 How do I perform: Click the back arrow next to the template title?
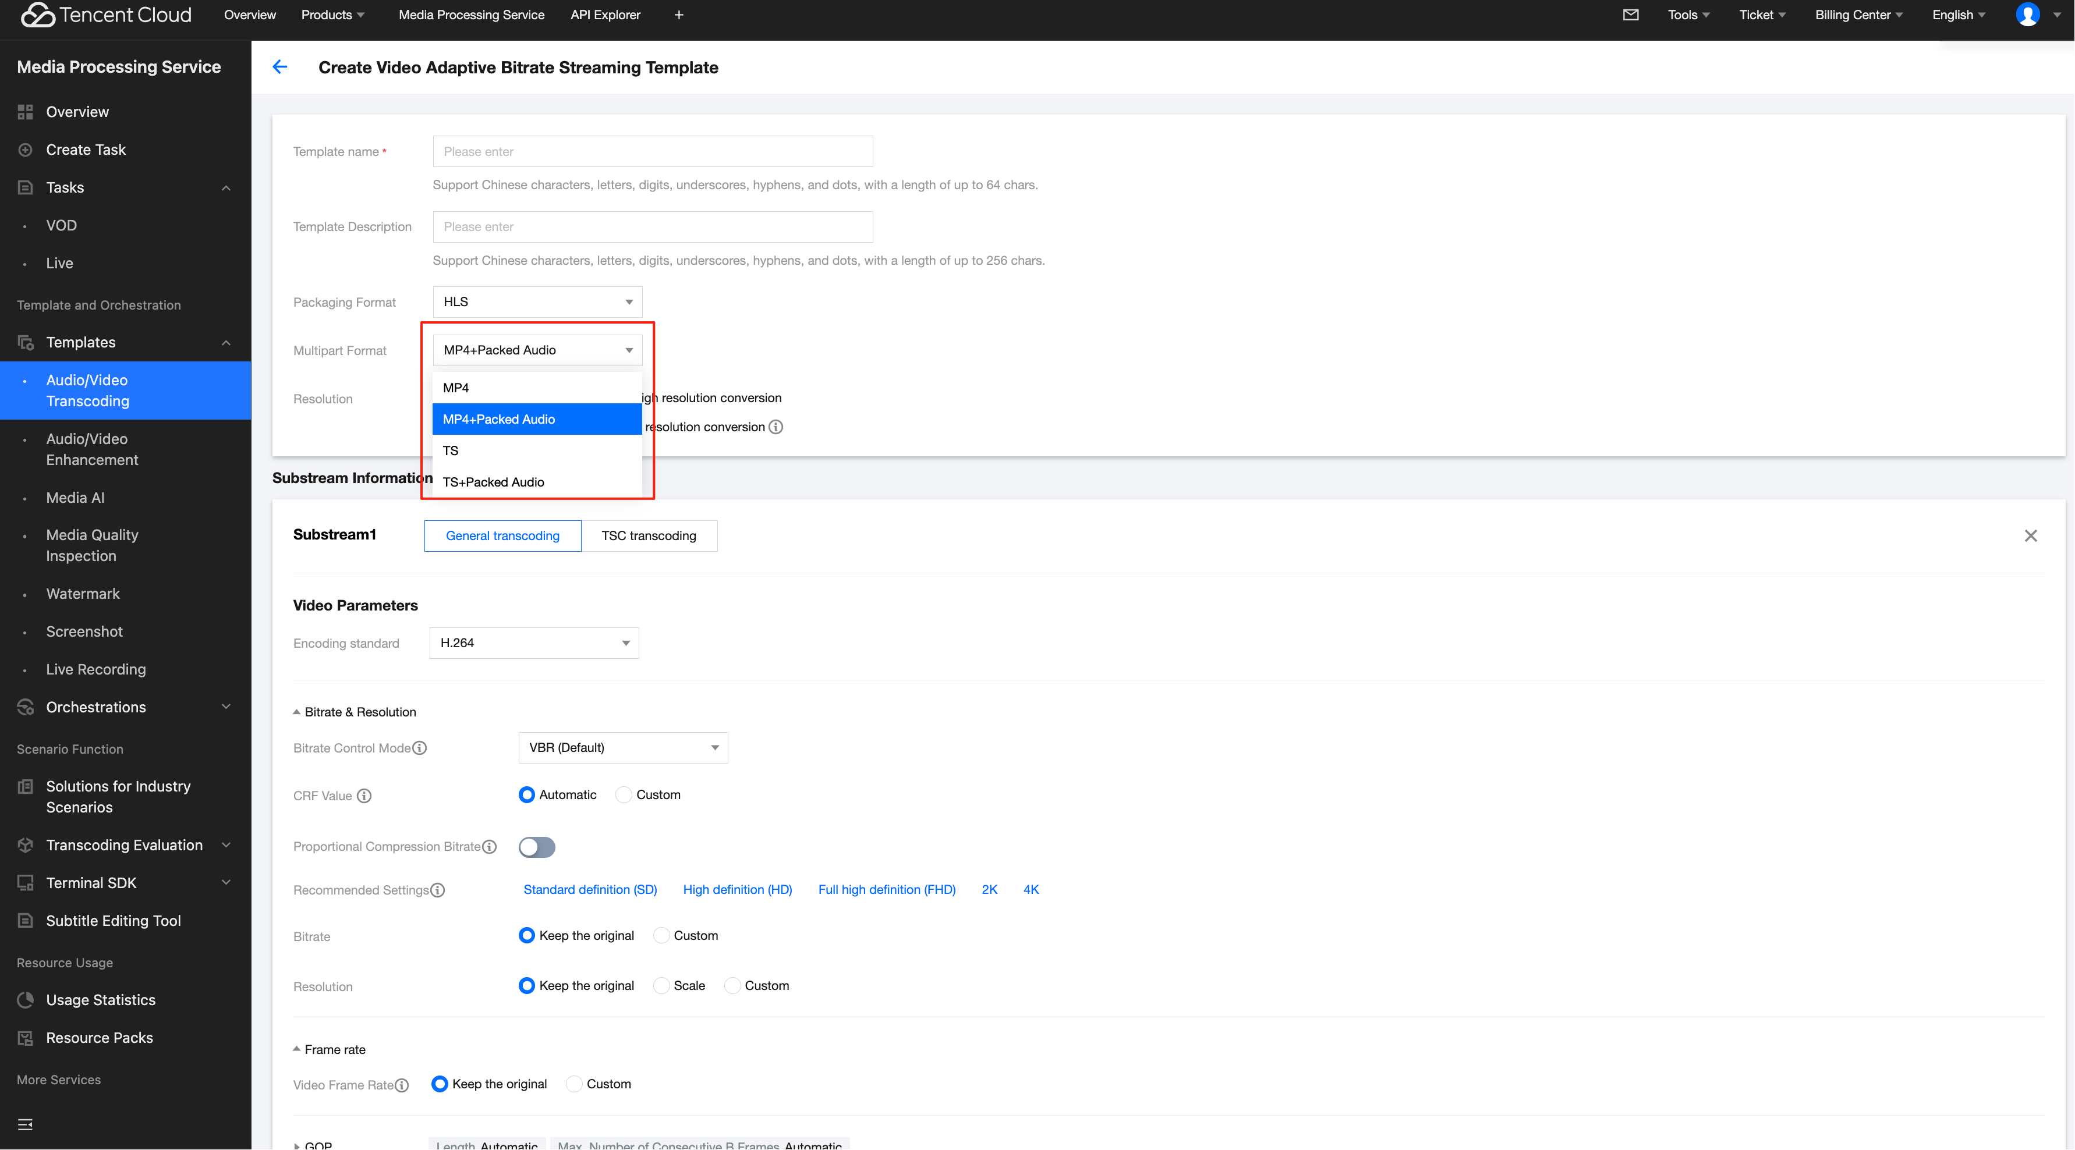click(x=279, y=67)
